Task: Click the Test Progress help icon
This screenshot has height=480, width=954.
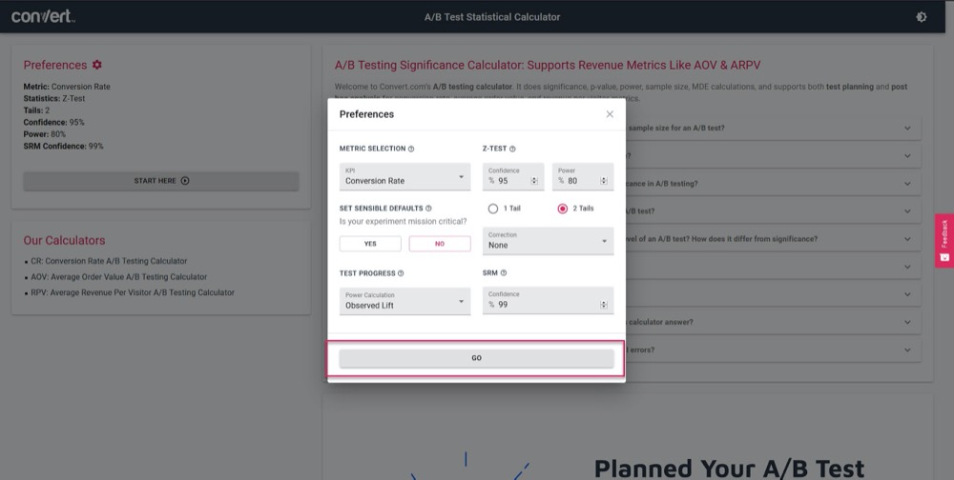Action: click(400, 273)
